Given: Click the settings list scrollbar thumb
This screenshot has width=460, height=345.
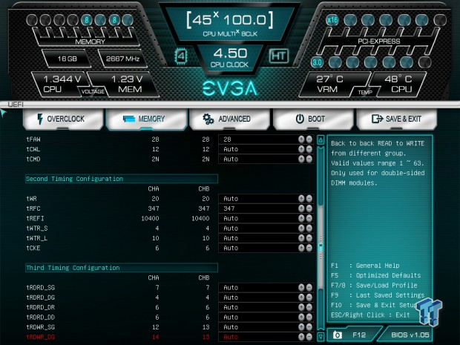Looking at the screenshot, I should pyautogui.click(x=321, y=248).
